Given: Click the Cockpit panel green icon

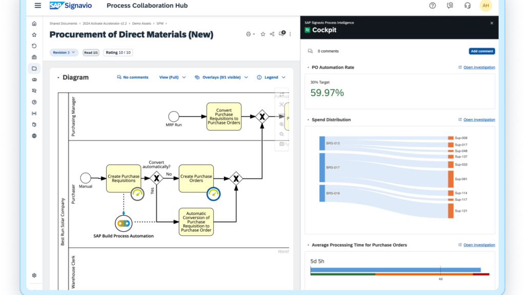Looking at the screenshot, I should coord(308,30).
